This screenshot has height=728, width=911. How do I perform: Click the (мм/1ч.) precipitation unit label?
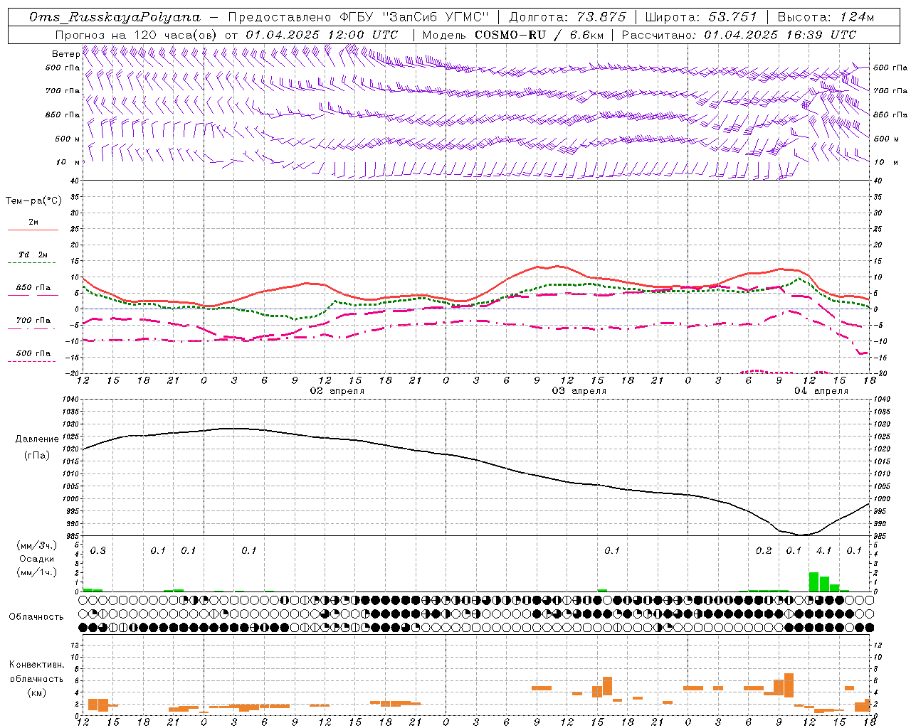37,572
